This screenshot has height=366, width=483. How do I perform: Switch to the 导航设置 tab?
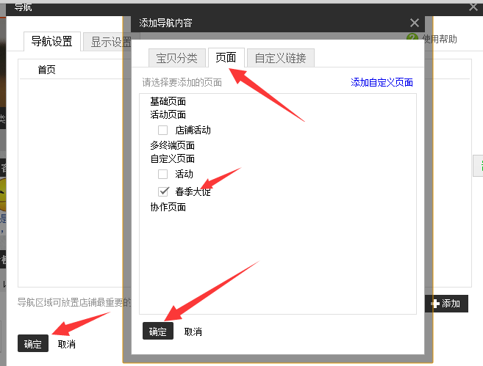pyautogui.click(x=51, y=42)
